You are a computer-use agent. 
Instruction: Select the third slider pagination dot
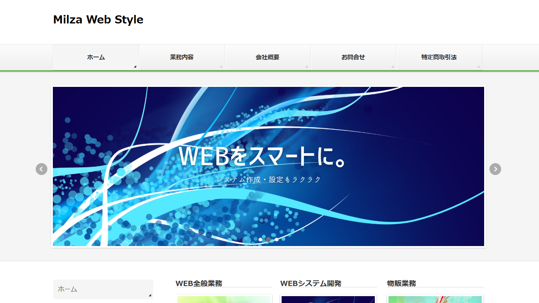(x=276, y=240)
